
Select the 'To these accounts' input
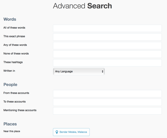107,102
